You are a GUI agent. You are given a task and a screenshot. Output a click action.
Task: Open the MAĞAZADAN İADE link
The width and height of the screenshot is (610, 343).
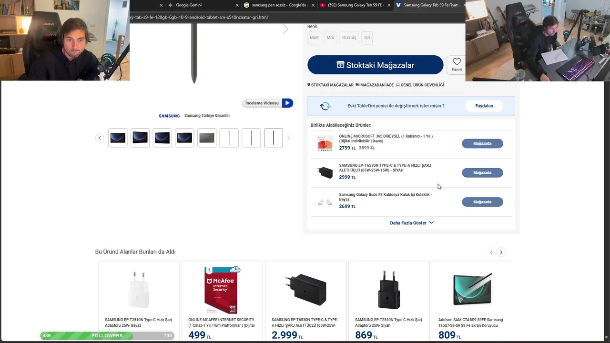(x=375, y=85)
